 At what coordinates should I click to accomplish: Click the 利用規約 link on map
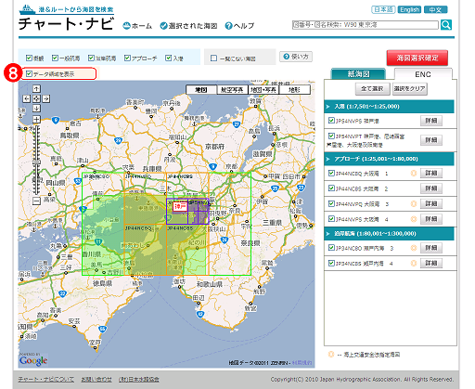pos(302,363)
